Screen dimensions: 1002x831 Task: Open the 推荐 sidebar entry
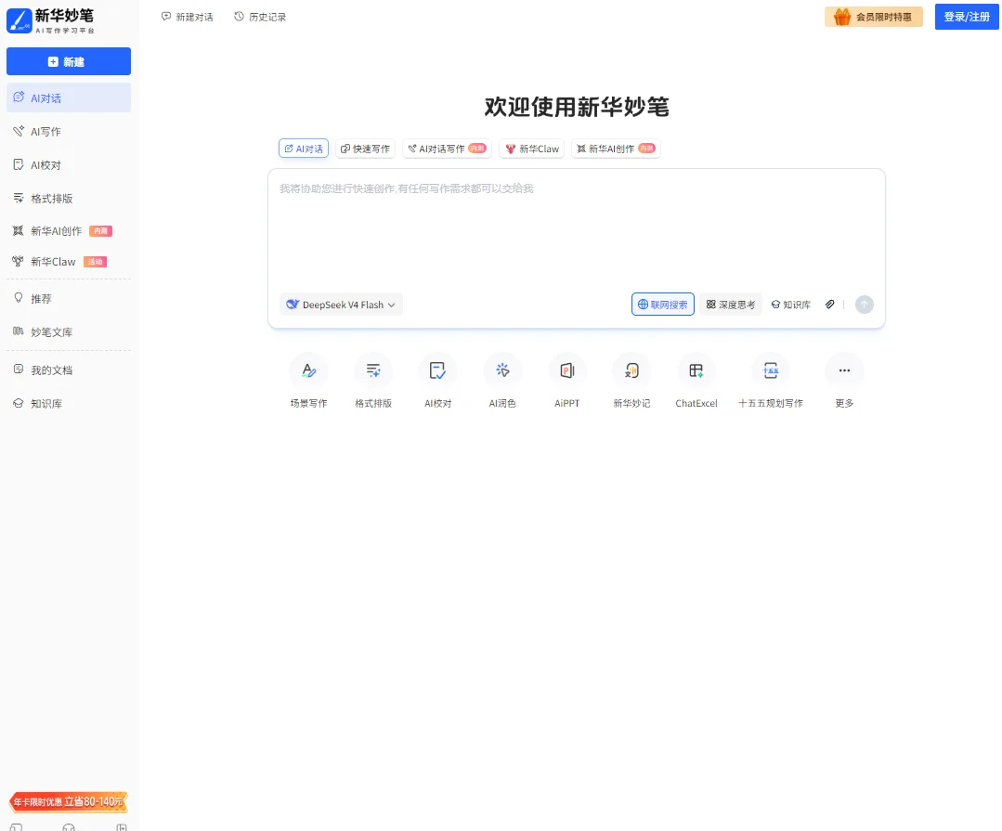[69, 298]
